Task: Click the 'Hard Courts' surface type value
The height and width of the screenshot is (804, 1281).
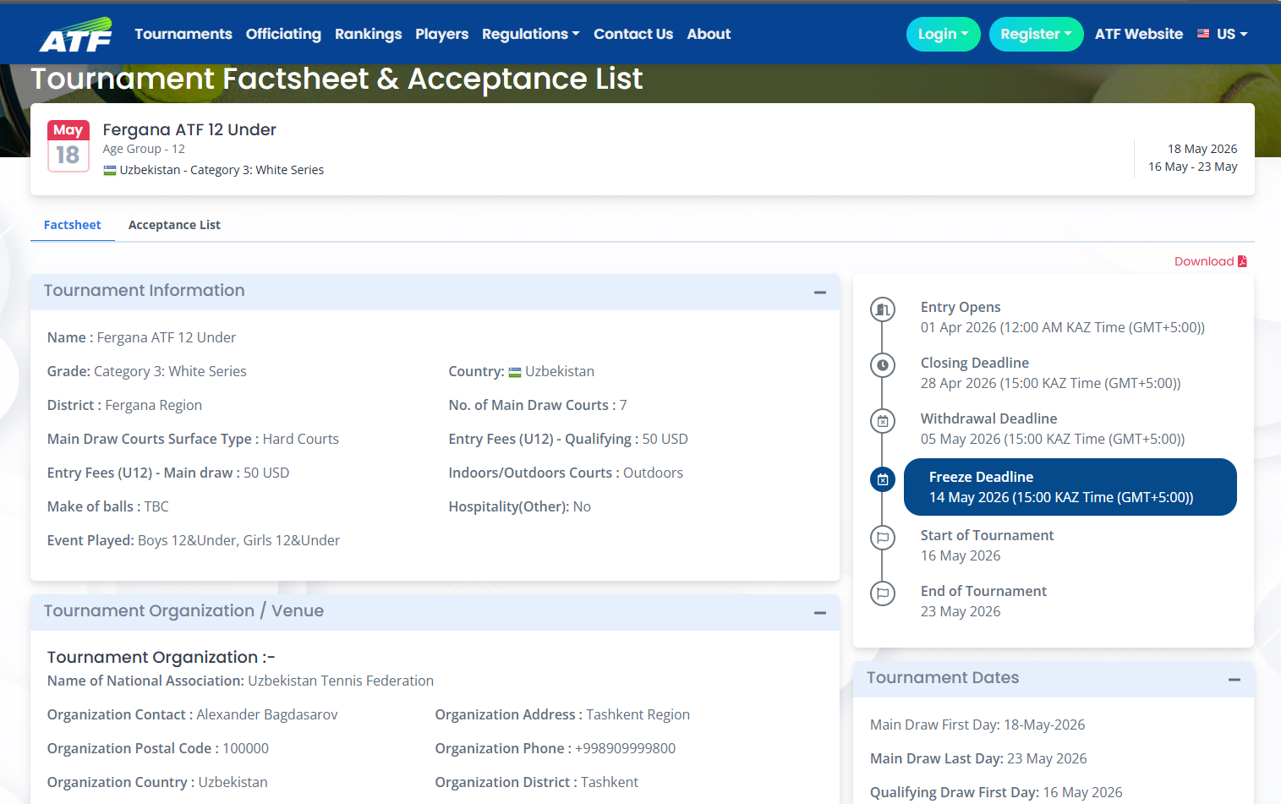Action: point(301,439)
